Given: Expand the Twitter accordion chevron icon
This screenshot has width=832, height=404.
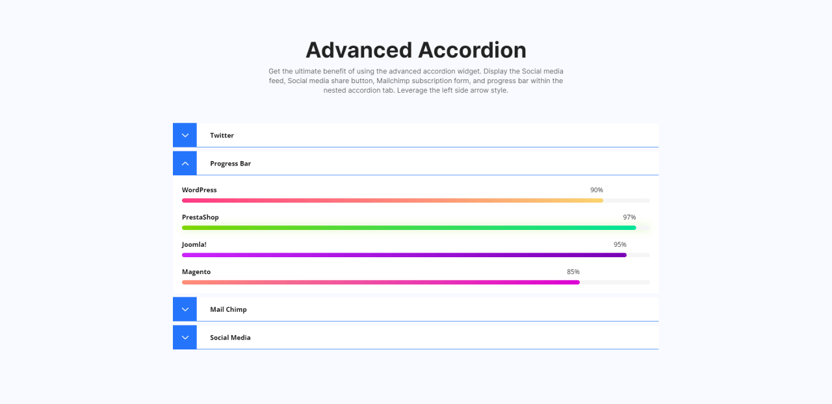Looking at the screenshot, I should click(x=185, y=135).
